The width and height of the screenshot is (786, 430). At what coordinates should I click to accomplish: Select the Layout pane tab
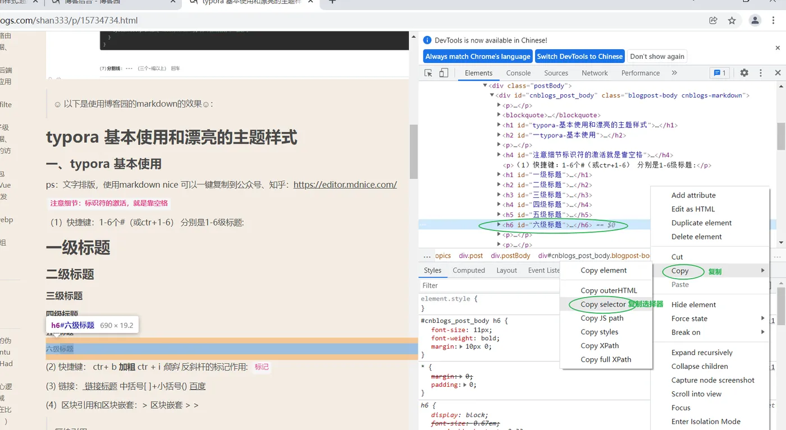pyautogui.click(x=506, y=270)
